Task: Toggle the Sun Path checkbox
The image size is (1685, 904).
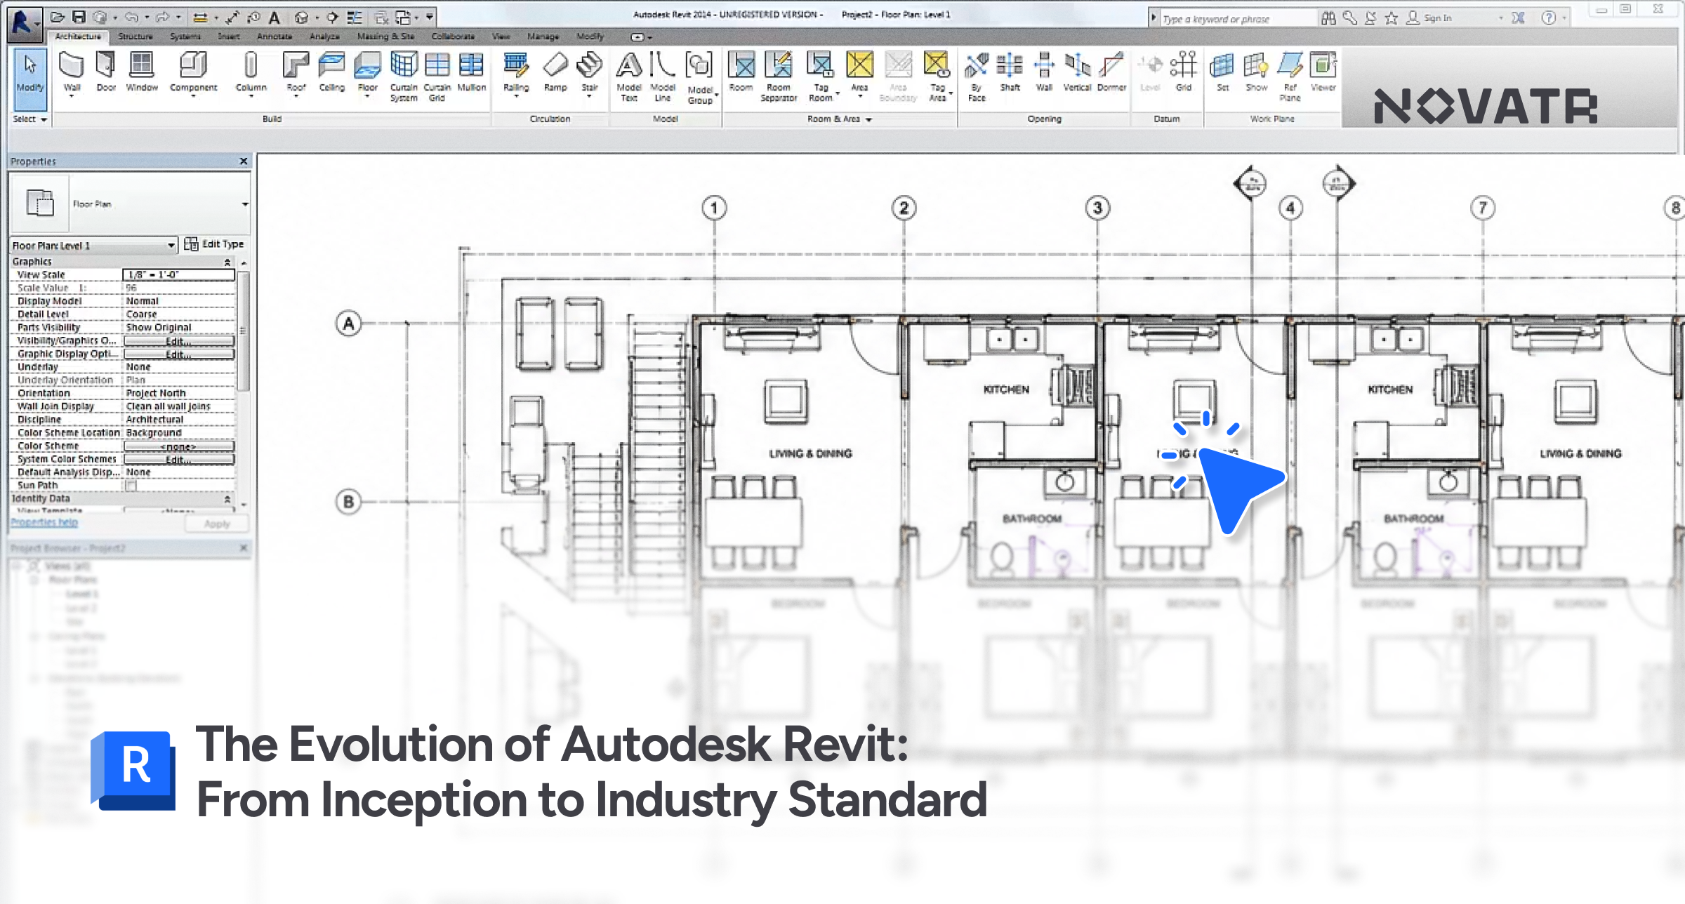Action: 131,485
